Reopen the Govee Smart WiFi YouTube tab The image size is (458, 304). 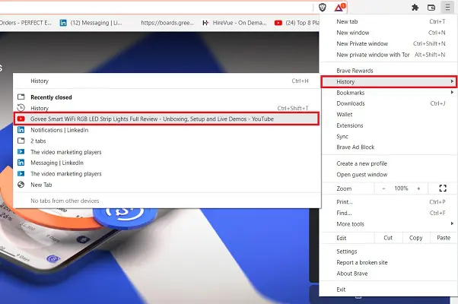[167, 119]
